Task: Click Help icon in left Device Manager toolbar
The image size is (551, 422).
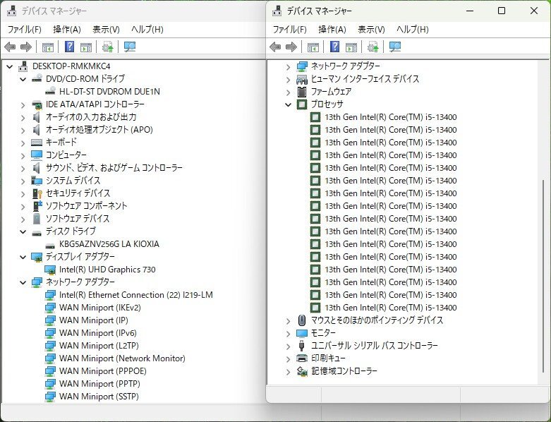Action: [70, 47]
